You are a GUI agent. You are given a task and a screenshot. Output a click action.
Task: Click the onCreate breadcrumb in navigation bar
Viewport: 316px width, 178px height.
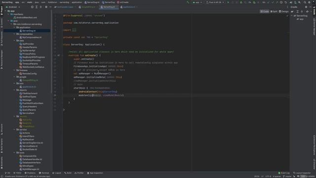tap(123, 2)
